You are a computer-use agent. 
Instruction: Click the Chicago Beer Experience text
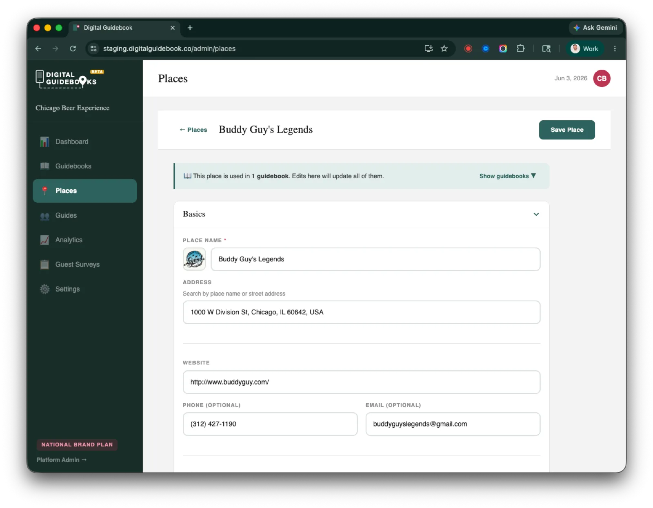click(72, 108)
